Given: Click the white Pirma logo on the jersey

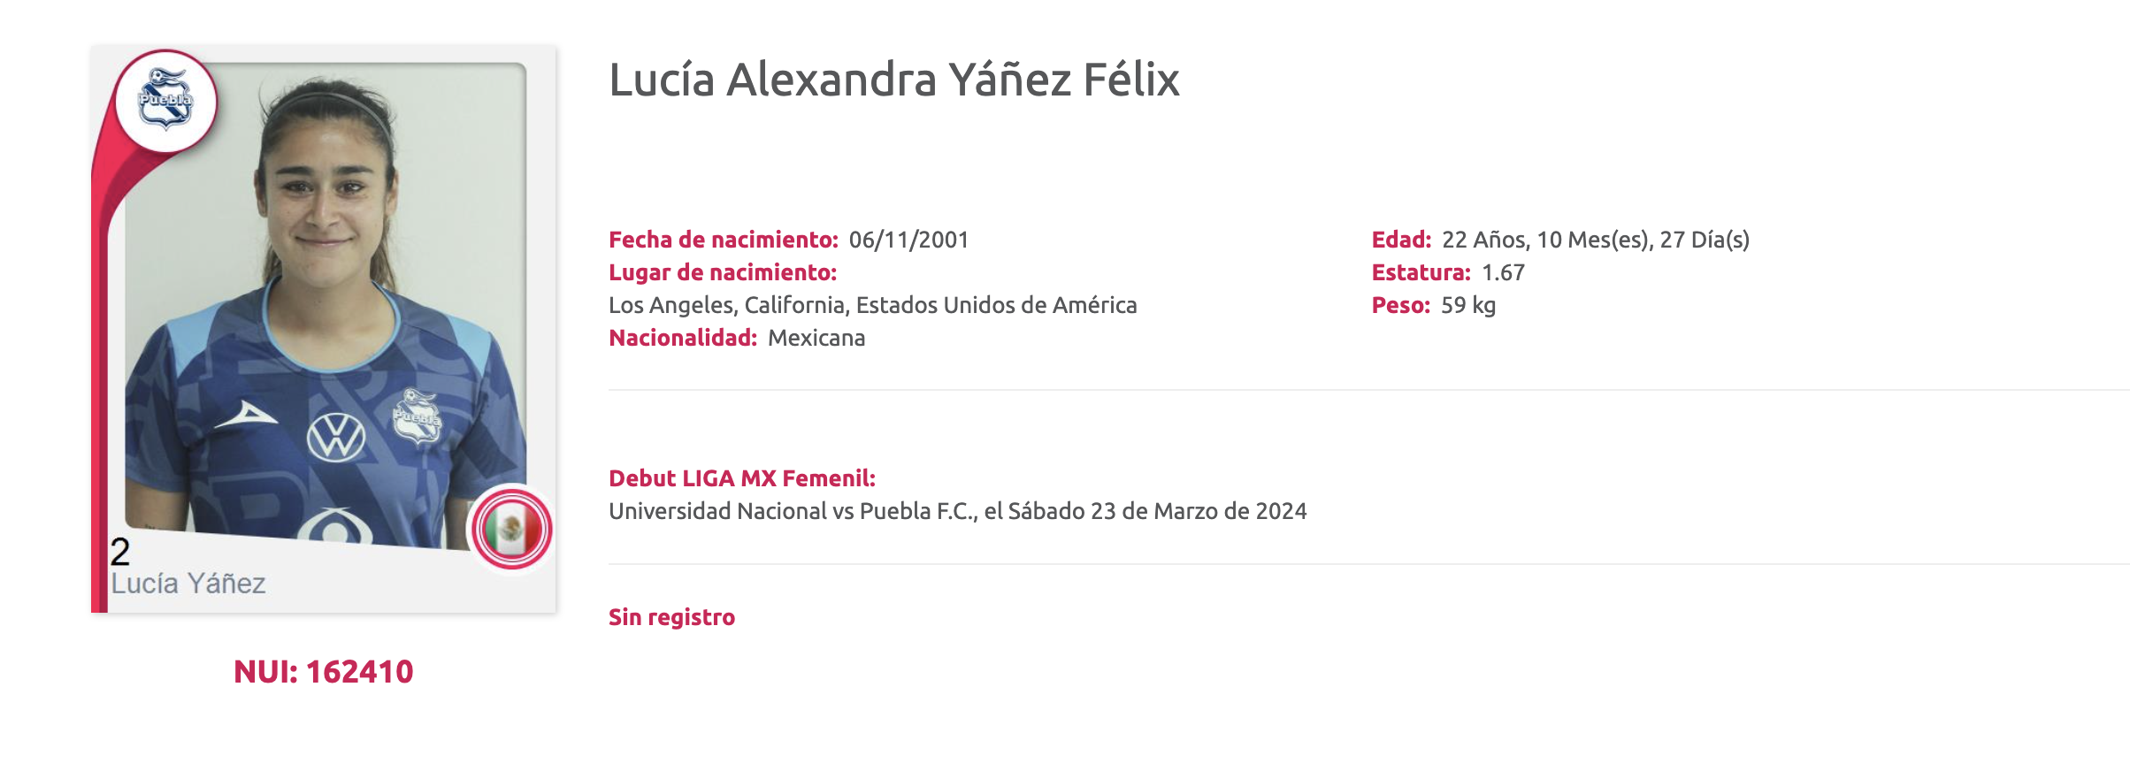Looking at the screenshot, I should [247, 414].
